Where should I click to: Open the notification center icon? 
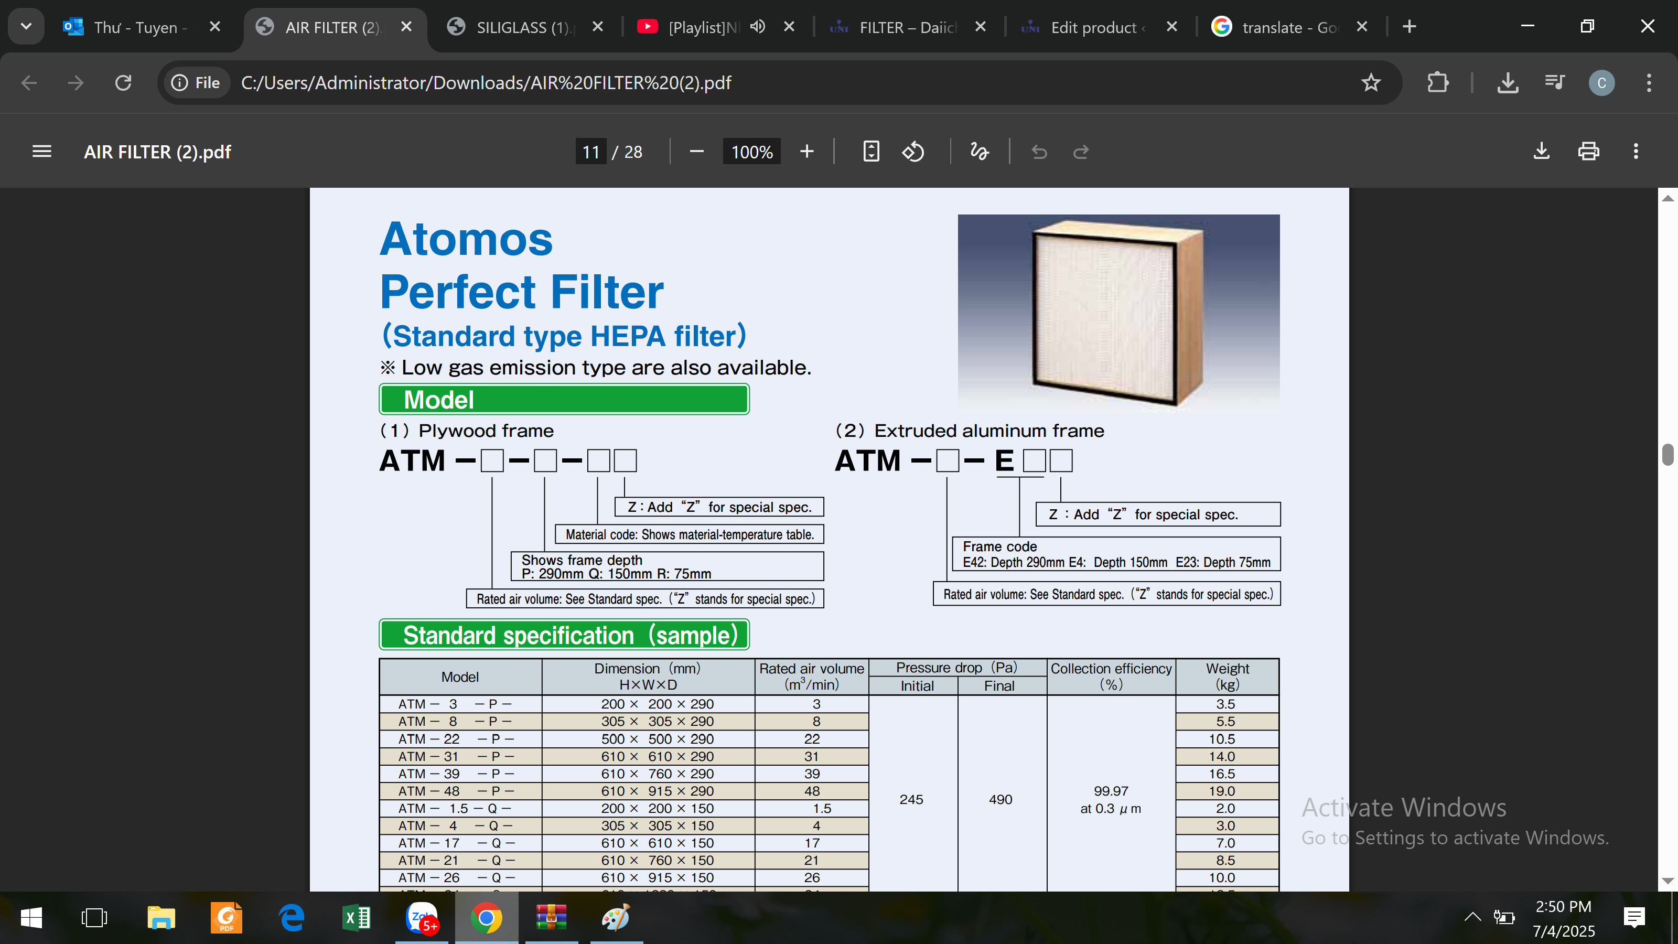pyautogui.click(x=1634, y=917)
